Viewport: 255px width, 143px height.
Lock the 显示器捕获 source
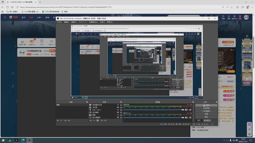click(x=121, y=117)
